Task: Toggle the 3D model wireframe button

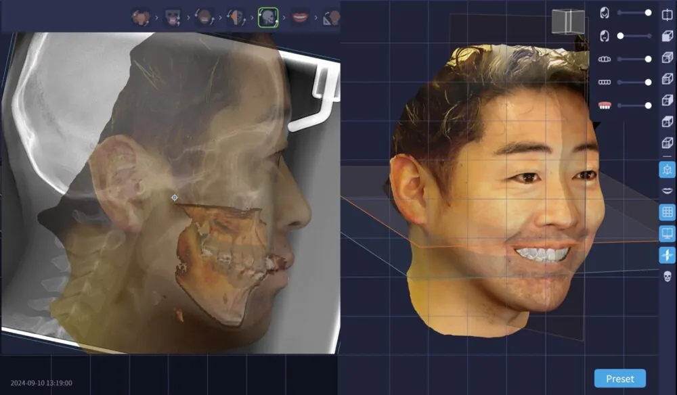Action: pos(667,169)
